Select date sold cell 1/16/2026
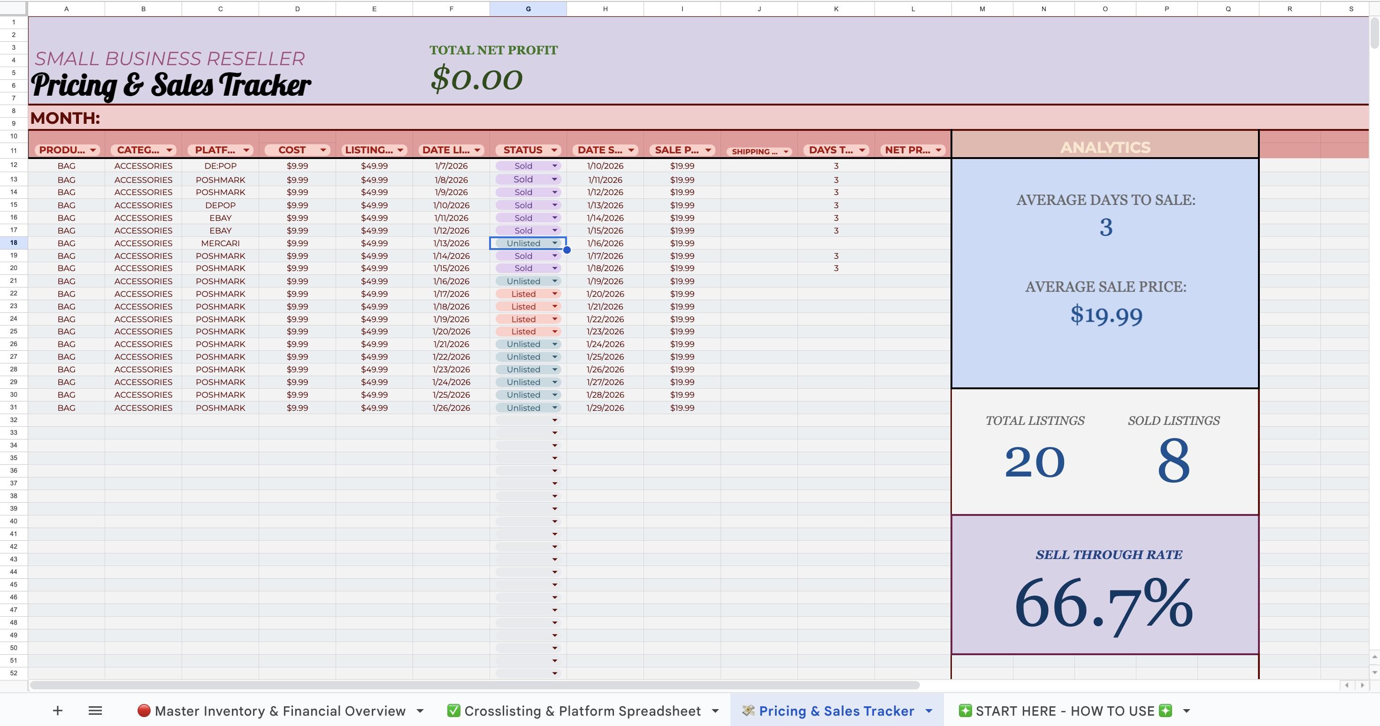Image resolution: width=1380 pixels, height=726 pixels. tap(606, 243)
